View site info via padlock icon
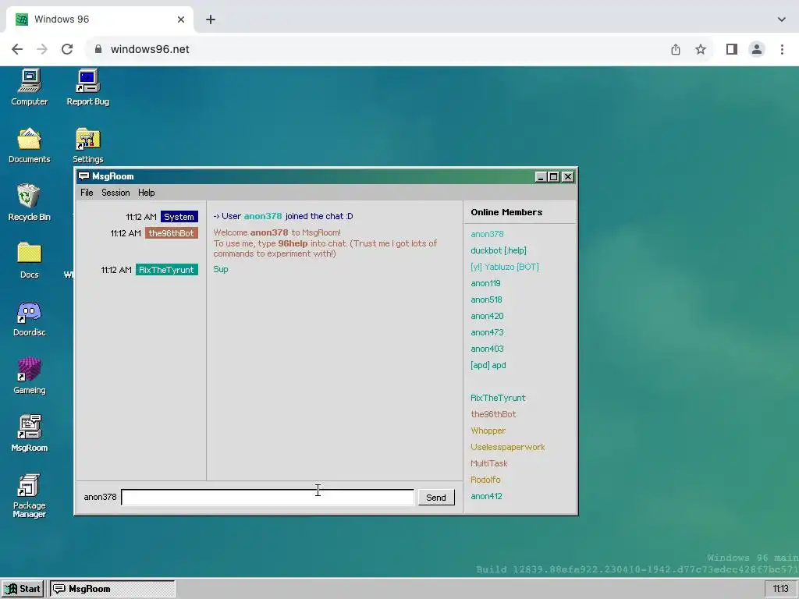This screenshot has width=799, height=599. tap(98, 49)
